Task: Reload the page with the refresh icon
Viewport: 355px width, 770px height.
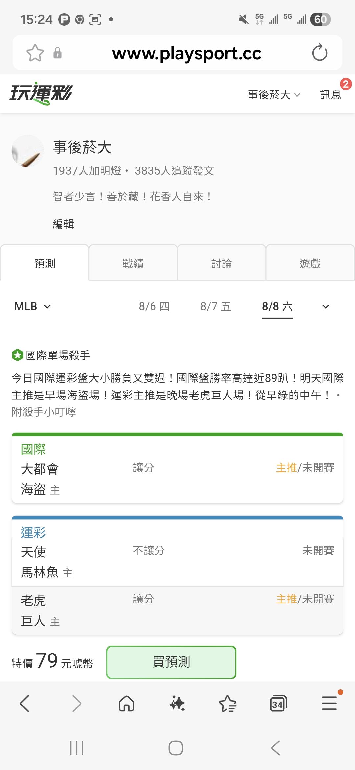Action: (x=319, y=53)
